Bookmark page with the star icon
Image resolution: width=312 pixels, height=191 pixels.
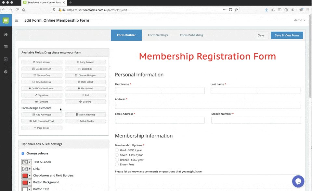[236, 10]
